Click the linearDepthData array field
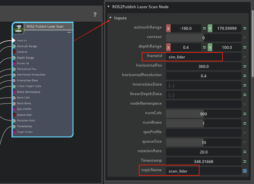The height and width of the screenshot is (184, 254). [x=203, y=95]
